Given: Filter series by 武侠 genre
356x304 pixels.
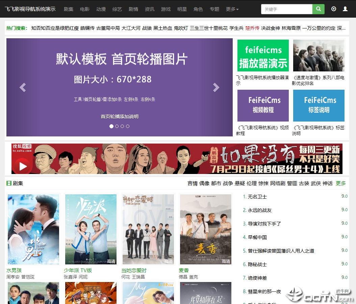Looking at the screenshot, I should 316,183.
